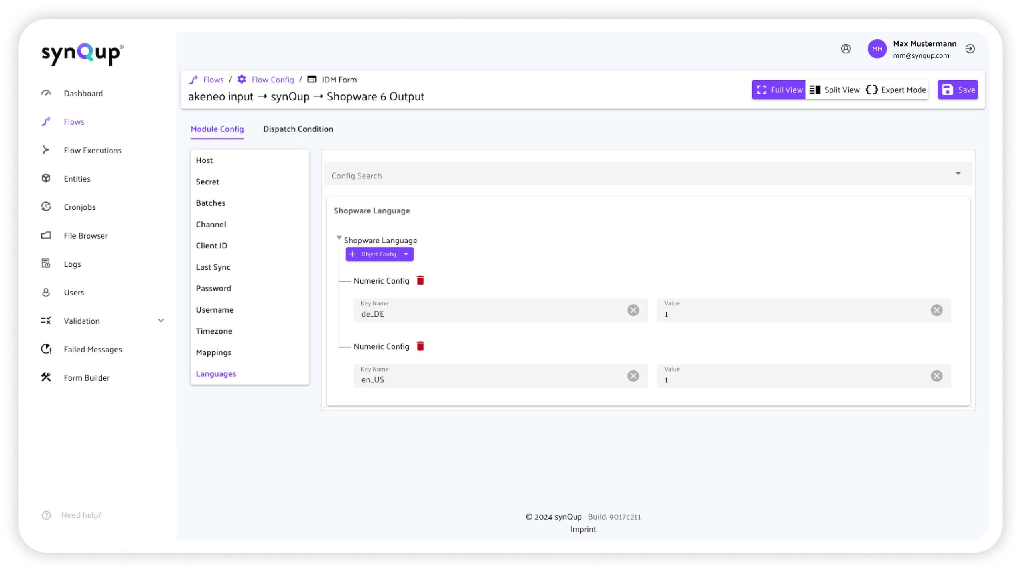
Task: Delete the en_US Numeric Config entry
Action: pos(419,346)
